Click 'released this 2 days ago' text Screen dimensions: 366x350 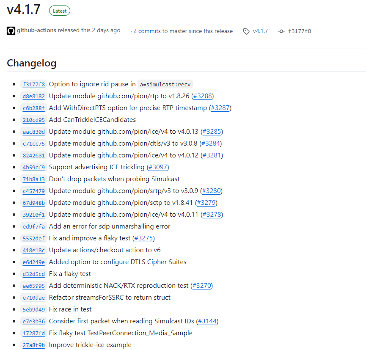[x=89, y=30]
